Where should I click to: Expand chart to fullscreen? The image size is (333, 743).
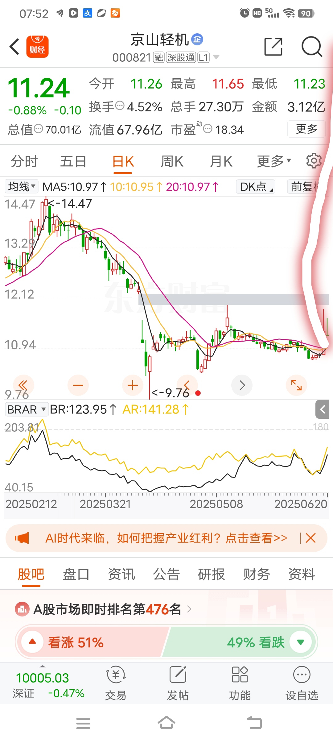pyautogui.click(x=296, y=385)
